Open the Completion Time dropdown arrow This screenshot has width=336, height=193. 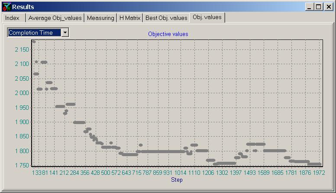coord(65,33)
